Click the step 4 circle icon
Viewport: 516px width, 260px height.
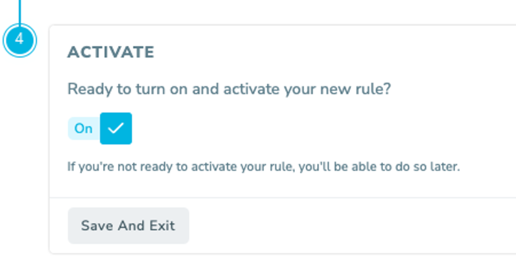tap(20, 40)
